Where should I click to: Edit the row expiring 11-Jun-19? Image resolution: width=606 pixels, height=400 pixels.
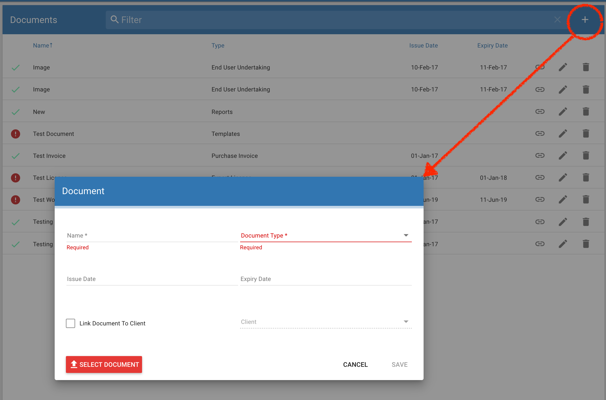point(563,199)
